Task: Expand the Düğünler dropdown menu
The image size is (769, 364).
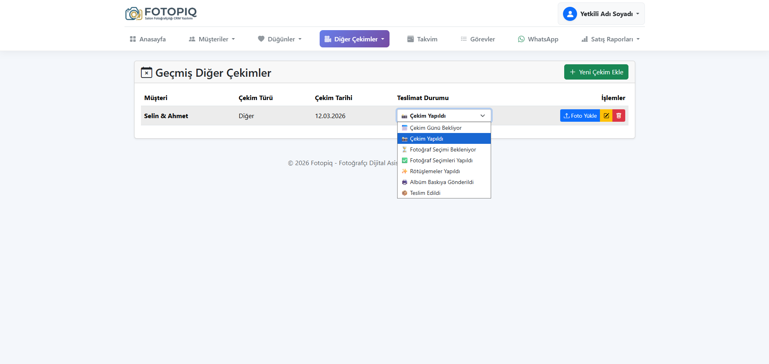Action: 279,39
